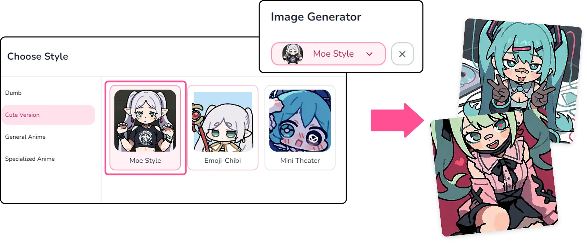Click the Mini Theater blue-haired image
This screenshot has width=587, height=243.
300,120
